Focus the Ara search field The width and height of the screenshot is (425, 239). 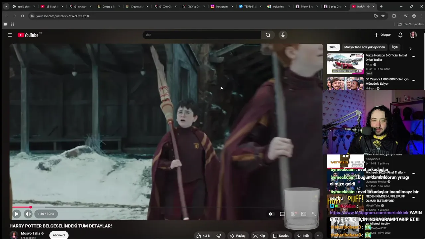point(202,35)
